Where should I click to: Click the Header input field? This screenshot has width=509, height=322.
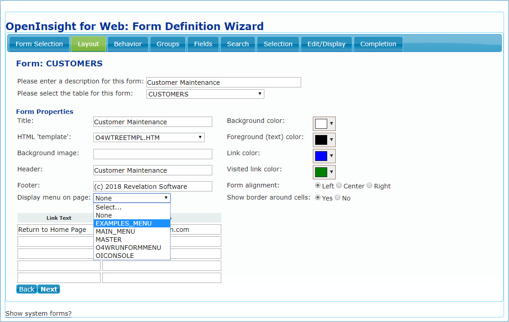click(x=153, y=170)
